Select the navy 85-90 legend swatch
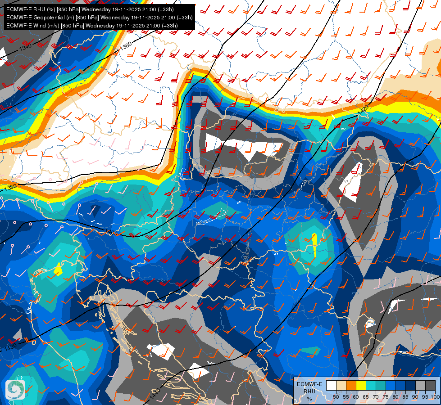The height and width of the screenshot is (405, 441). tap(411, 385)
